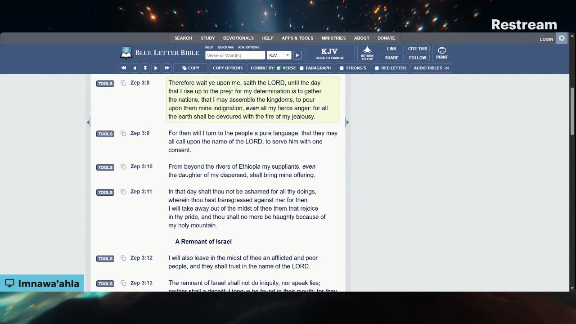Open the Help menu item
The height and width of the screenshot is (324, 576).
[268, 38]
